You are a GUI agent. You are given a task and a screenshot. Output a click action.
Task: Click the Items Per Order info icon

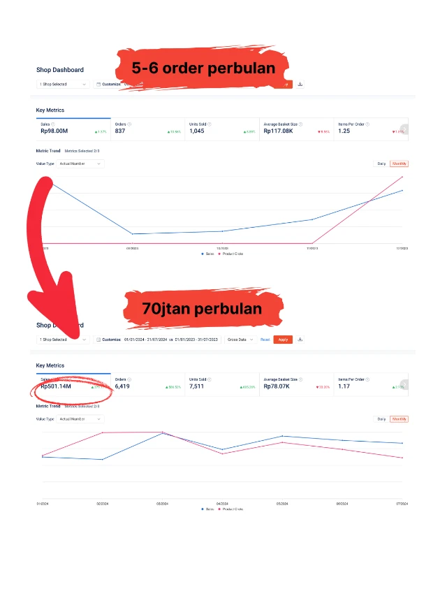coord(369,122)
